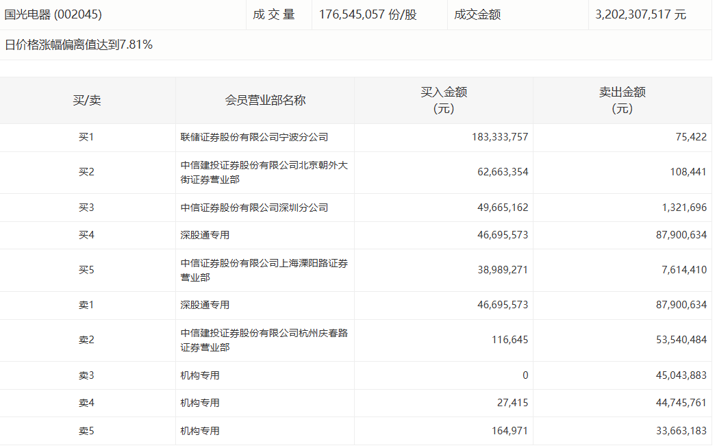The width and height of the screenshot is (717, 448).
Task: Select sell amount 53,540,484
Action: 681,340
